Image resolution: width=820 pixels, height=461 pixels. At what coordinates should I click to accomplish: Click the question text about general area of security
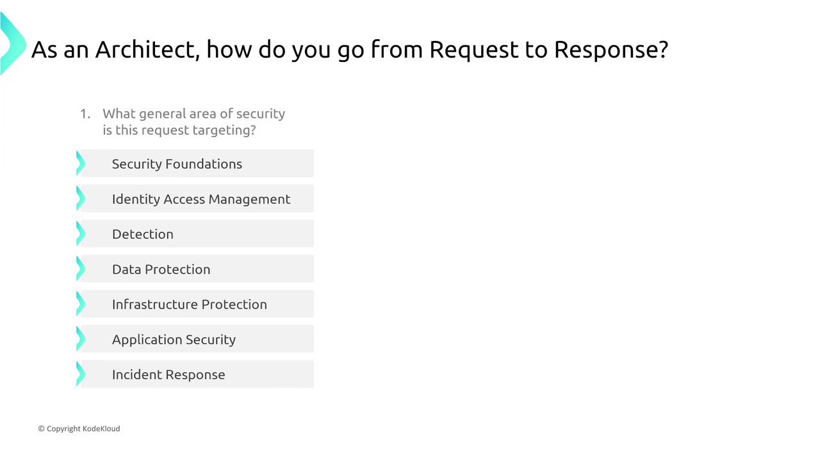[x=193, y=122]
